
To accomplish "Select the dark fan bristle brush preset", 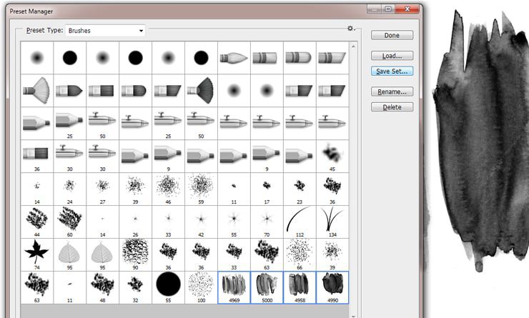I will (x=201, y=91).
